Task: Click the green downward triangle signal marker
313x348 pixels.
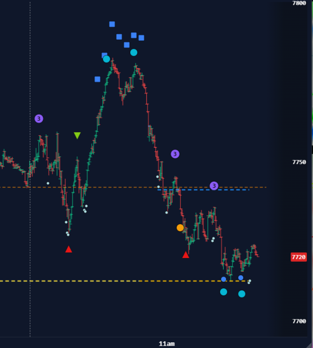Action: (77, 135)
